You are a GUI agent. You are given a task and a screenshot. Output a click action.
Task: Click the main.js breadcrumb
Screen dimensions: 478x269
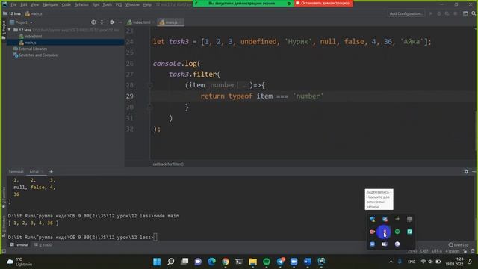pyautogui.click(x=34, y=13)
